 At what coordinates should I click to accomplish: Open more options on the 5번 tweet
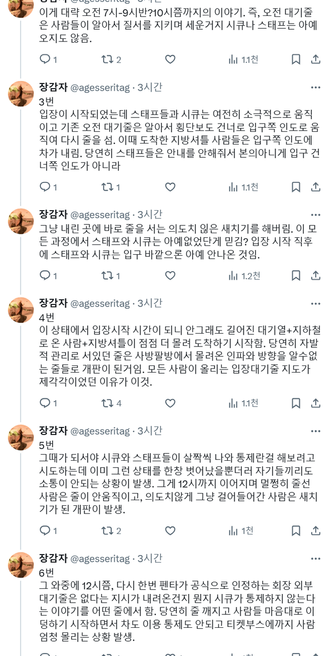click(x=316, y=430)
